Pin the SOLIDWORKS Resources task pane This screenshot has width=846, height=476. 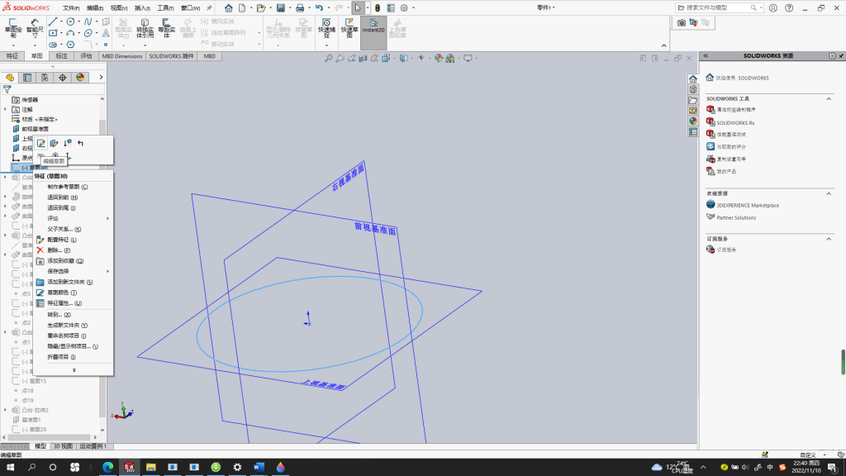tap(841, 55)
